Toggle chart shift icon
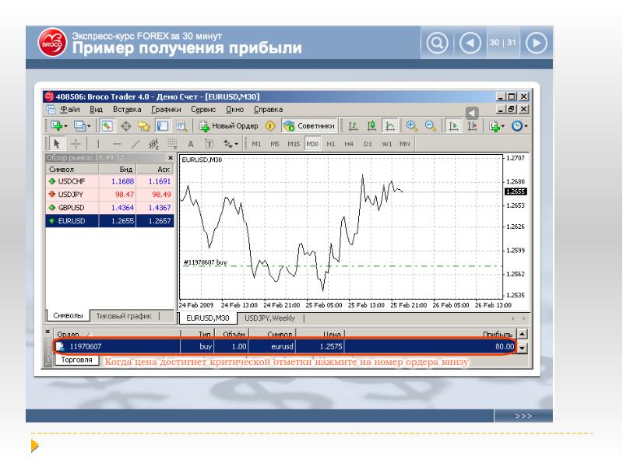Screen dimensions: 623x467 pos(473,126)
